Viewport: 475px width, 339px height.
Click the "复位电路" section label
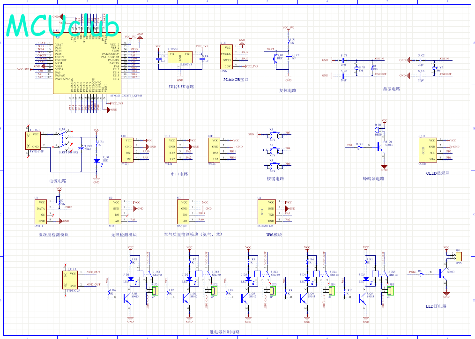288,90
